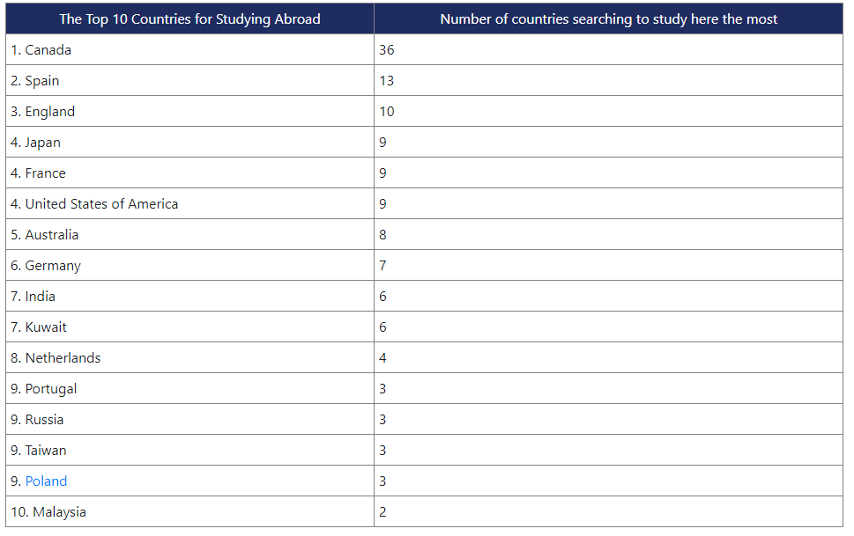Click the Australia row label
The image size is (854, 536).
pos(45,234)
